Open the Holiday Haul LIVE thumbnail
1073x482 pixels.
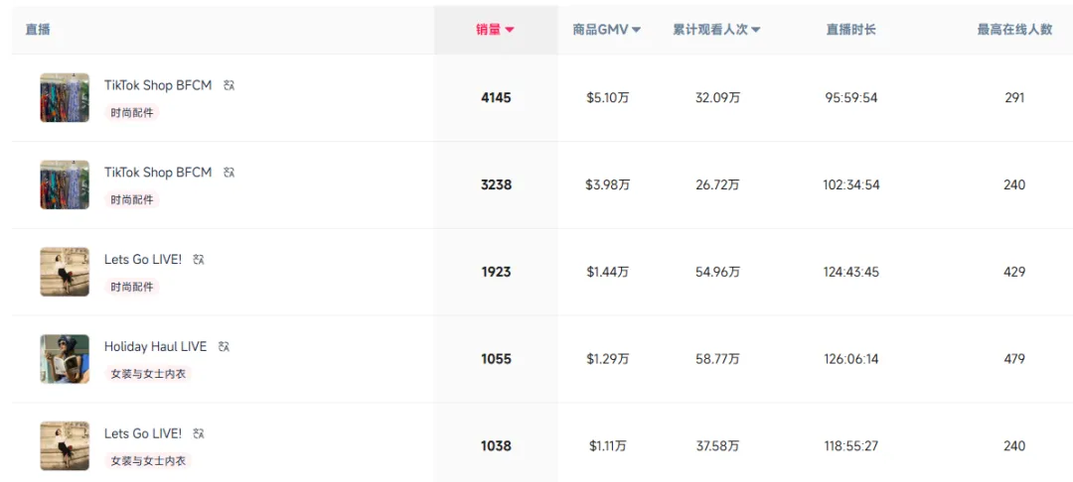click(65, 359)
